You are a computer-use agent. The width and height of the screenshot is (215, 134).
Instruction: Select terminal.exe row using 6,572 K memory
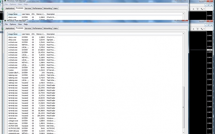coord(32,96)
